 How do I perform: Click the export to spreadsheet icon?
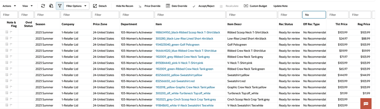click(51, 6)
